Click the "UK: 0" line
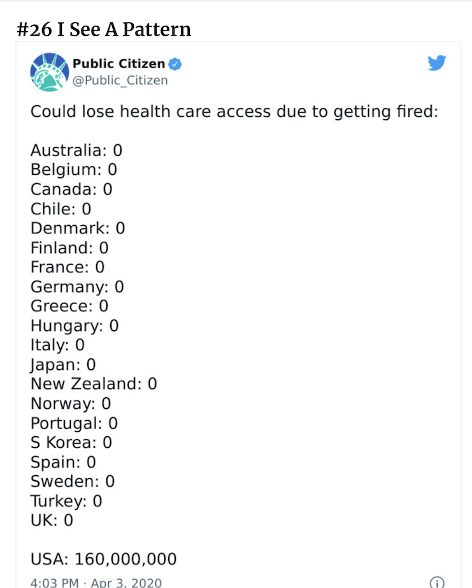The height and width of the screenshot is (588, 472). [52, 520]
